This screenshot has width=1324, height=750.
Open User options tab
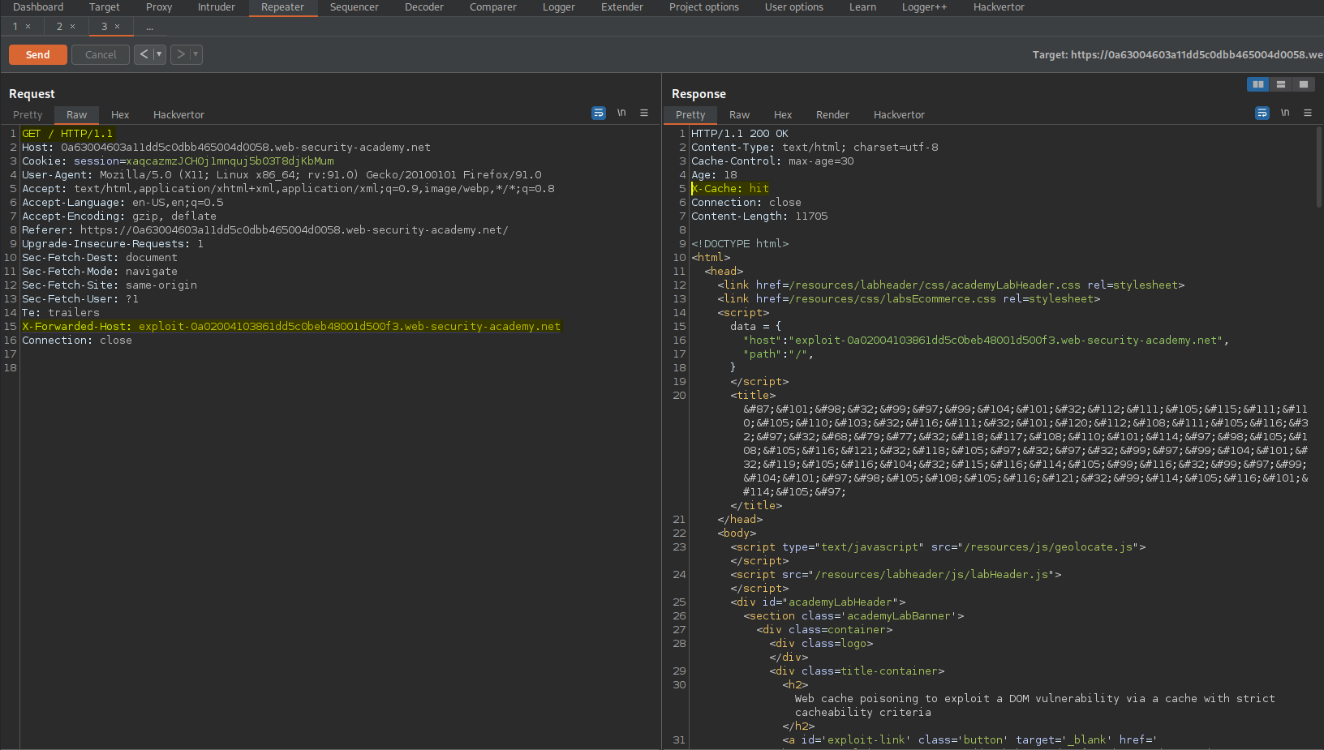click(x=794, y=7)
